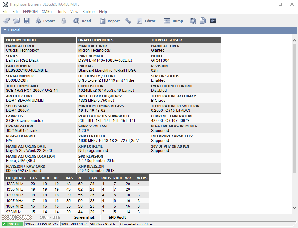Screen dimensions: 298x228
Task: Click the DRAM COMPONENTS section header
Action: pos(113,40)
